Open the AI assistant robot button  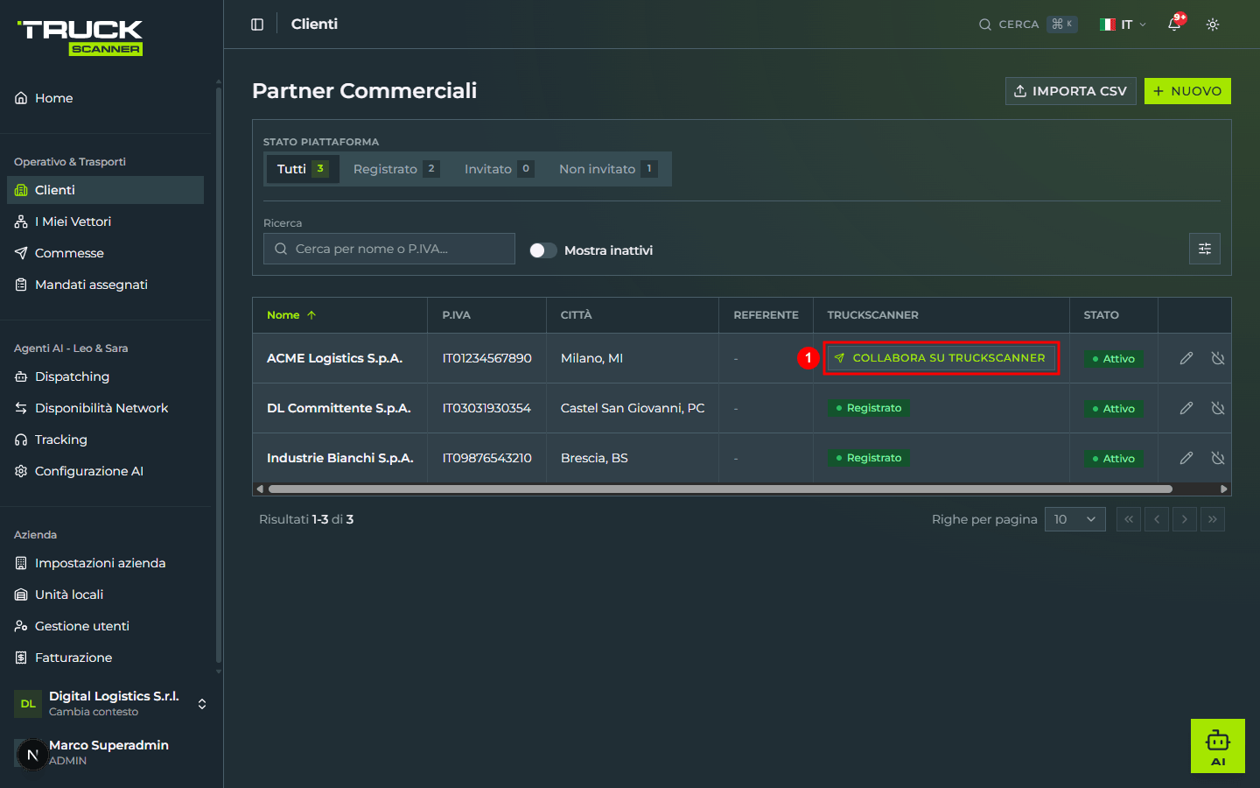coord(1218,746)
